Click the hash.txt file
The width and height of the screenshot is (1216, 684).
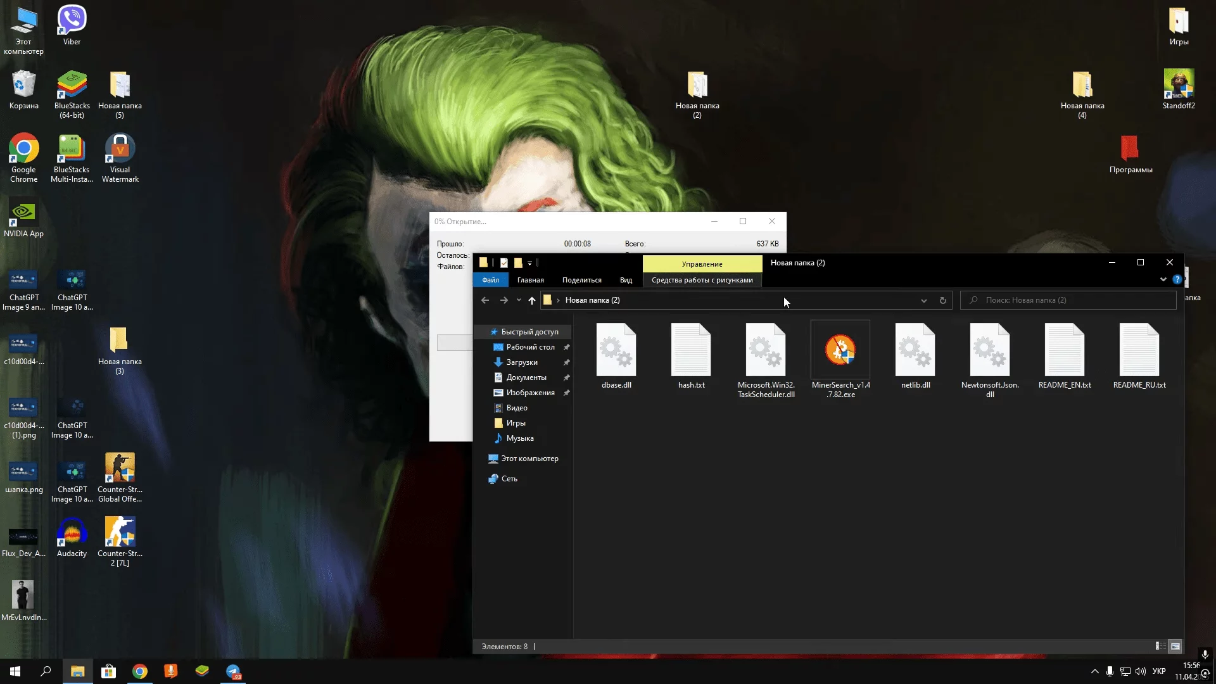[x=691, y=350]
